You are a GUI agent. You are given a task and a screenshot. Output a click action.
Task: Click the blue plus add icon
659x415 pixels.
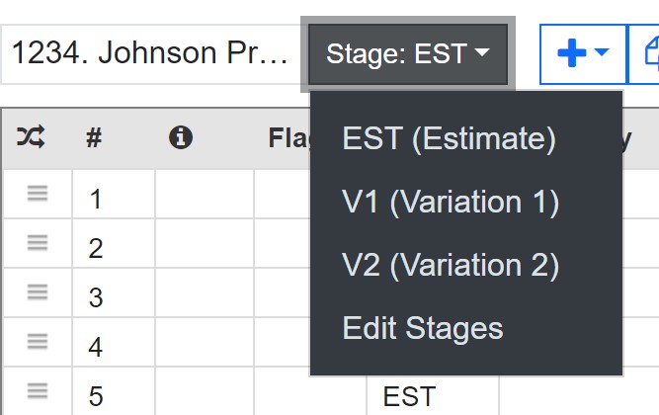point(572,53)
